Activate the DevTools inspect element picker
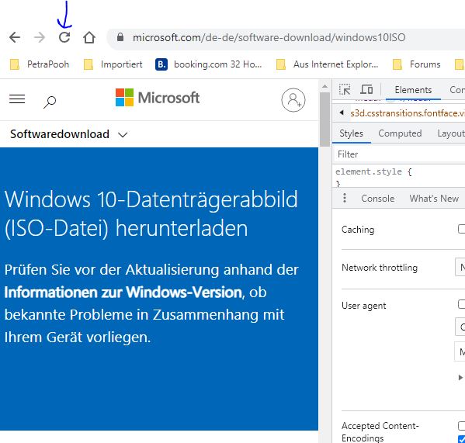The width and height of the screenshot is (465, 443). pos(345,89)
